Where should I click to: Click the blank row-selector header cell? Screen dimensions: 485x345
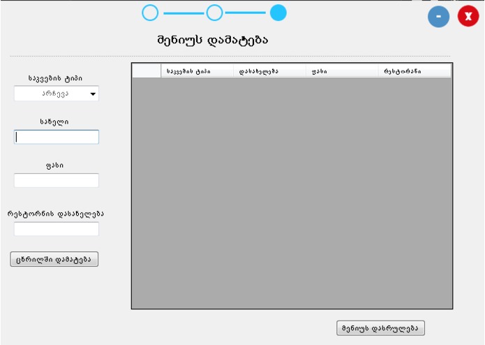coord(147,71)
